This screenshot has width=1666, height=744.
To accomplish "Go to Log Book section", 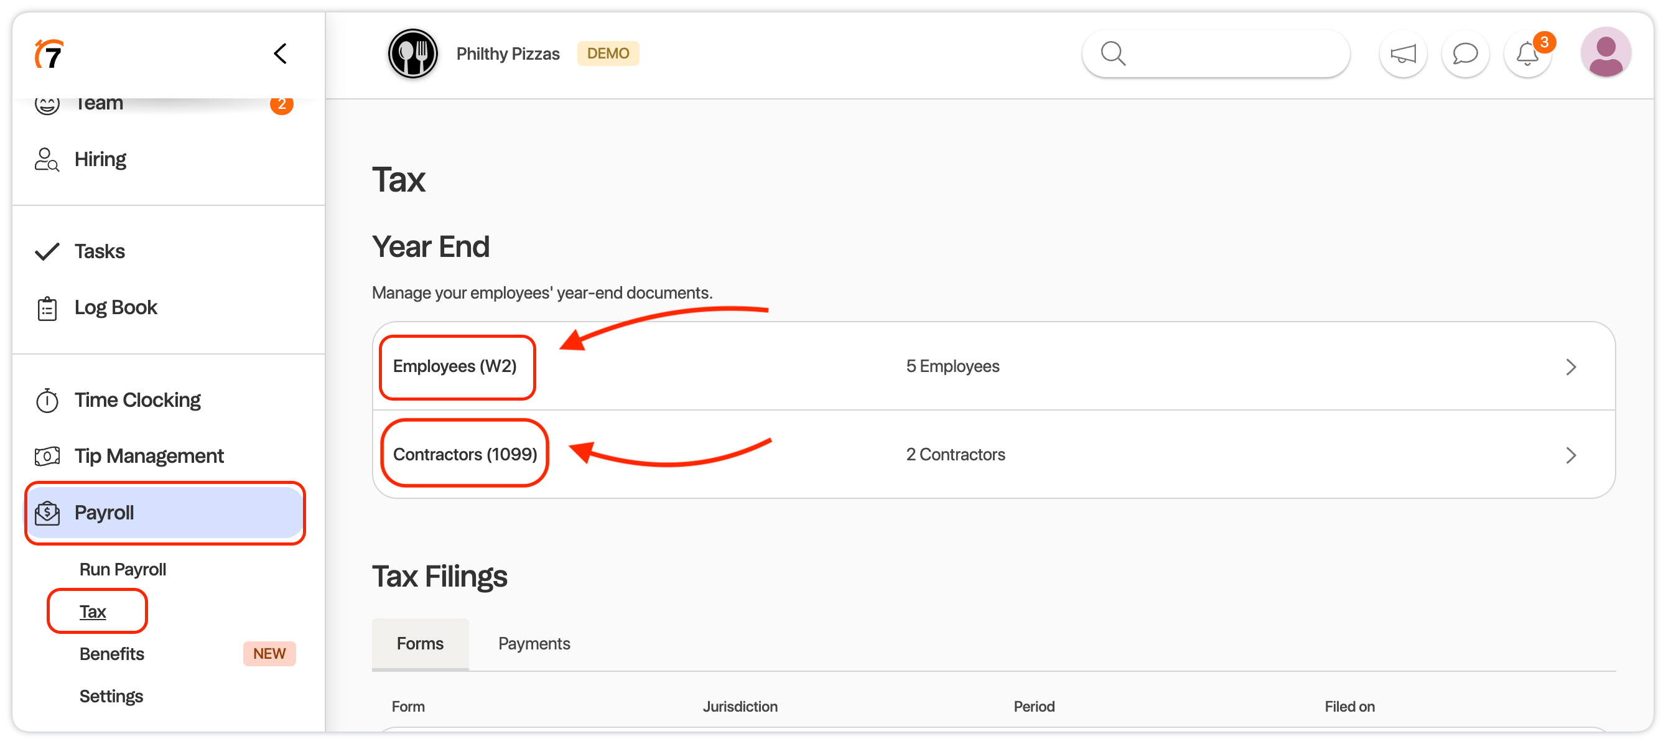I will tap(116, 307).
